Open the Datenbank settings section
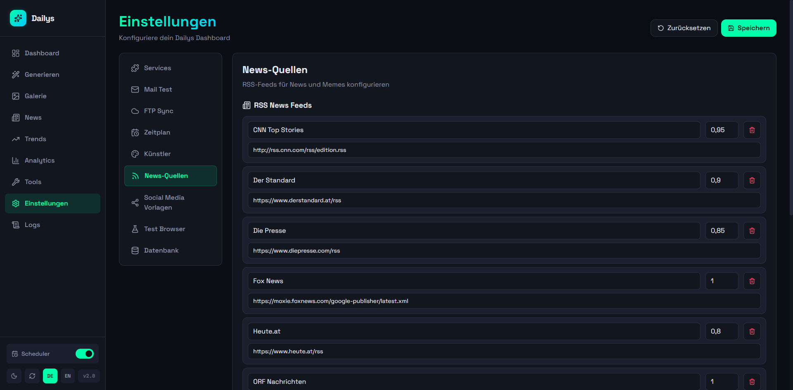This screenshot has width=793, height=390. (161, 251)
